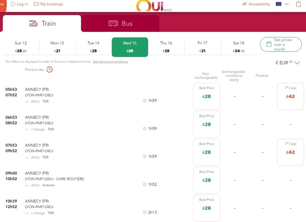Expand details of 07h53 direct TER
Screen dimensions: 306x222
27,157
